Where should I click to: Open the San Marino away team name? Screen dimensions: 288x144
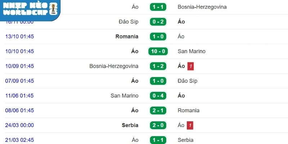[x=192, y=51]
